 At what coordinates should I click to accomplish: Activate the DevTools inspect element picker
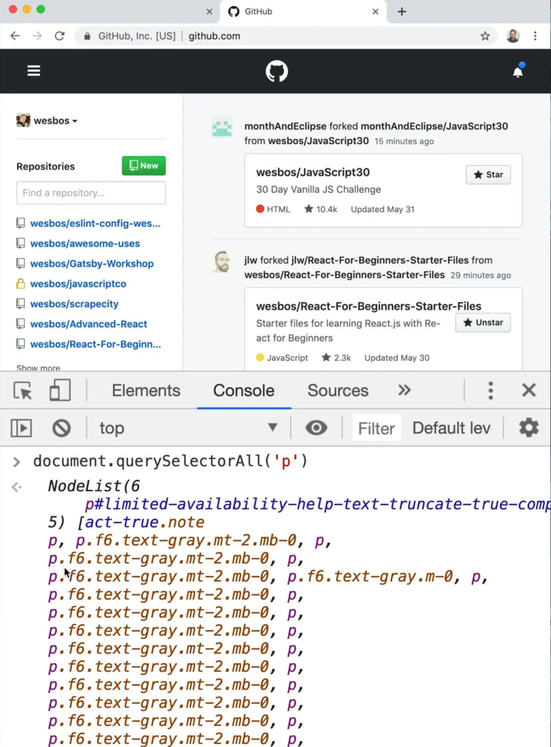pos(23,391)
